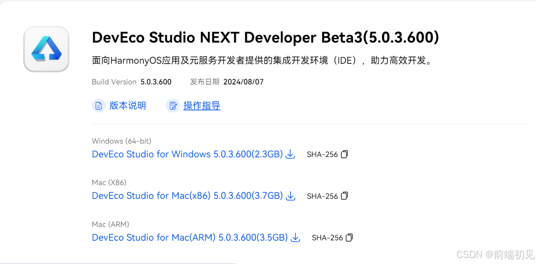Download DevEco Studio for Mac(ARM) 5.0.3.600(3.5GB)
The height and width of the screenshot is (264, 536).
(x=190, y=238)
